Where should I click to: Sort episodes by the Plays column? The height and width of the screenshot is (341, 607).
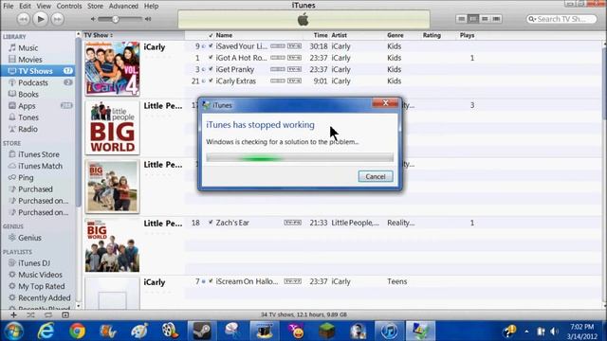tap(467, 35)
